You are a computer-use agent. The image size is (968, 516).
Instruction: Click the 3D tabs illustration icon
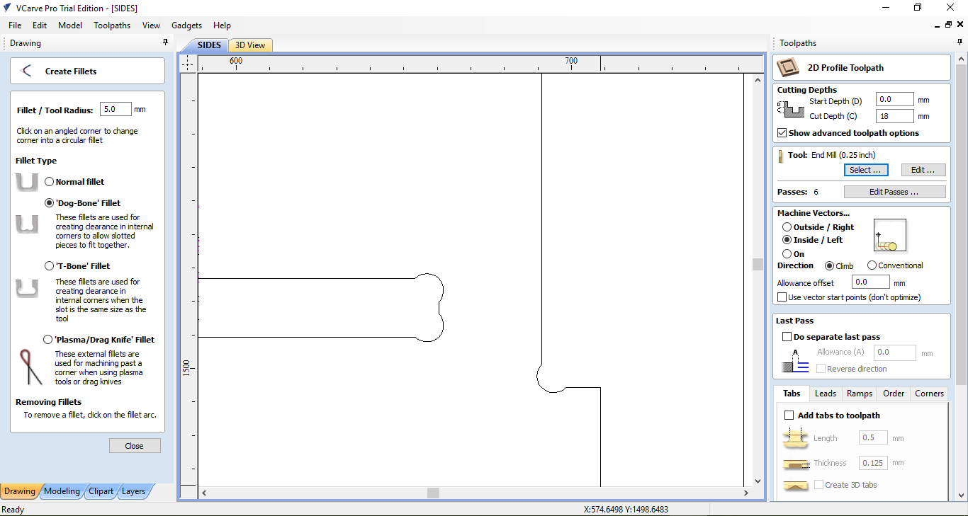click(x=795, y=486)
